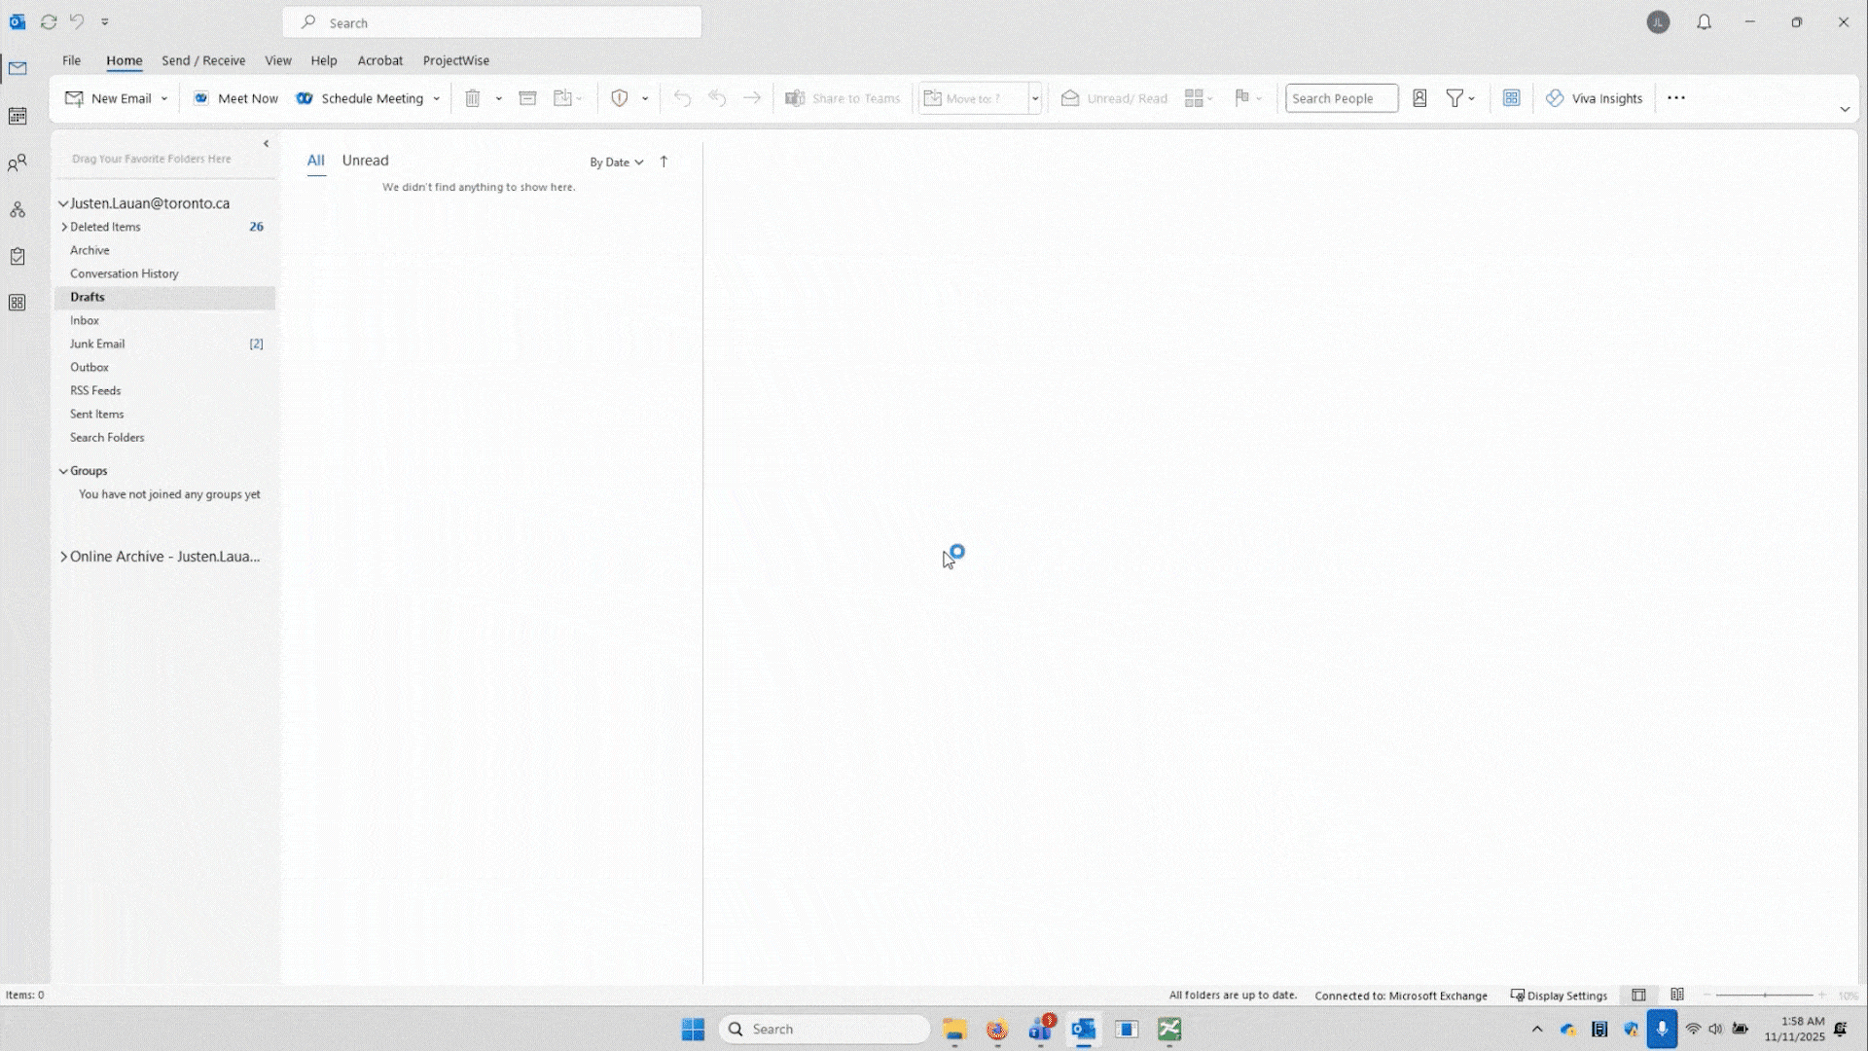
Task: Click Schedule Meeting button
Action: 361,98
